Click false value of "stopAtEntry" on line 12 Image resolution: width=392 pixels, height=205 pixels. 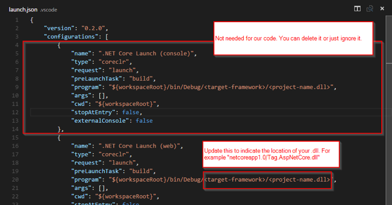click(x=130, y=113)
